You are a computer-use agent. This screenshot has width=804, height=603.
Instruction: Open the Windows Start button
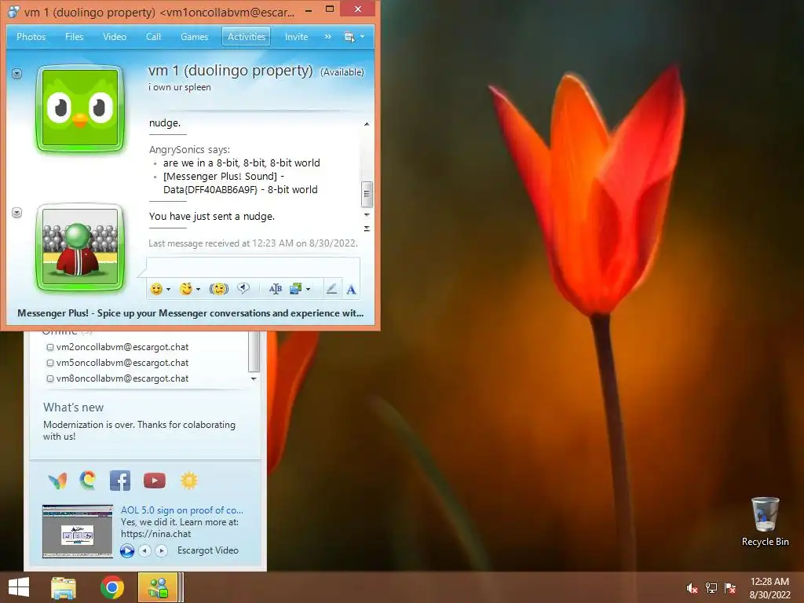(19, 587)
